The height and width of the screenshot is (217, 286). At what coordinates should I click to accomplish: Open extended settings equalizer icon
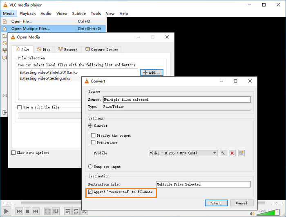tap(56, 211)
